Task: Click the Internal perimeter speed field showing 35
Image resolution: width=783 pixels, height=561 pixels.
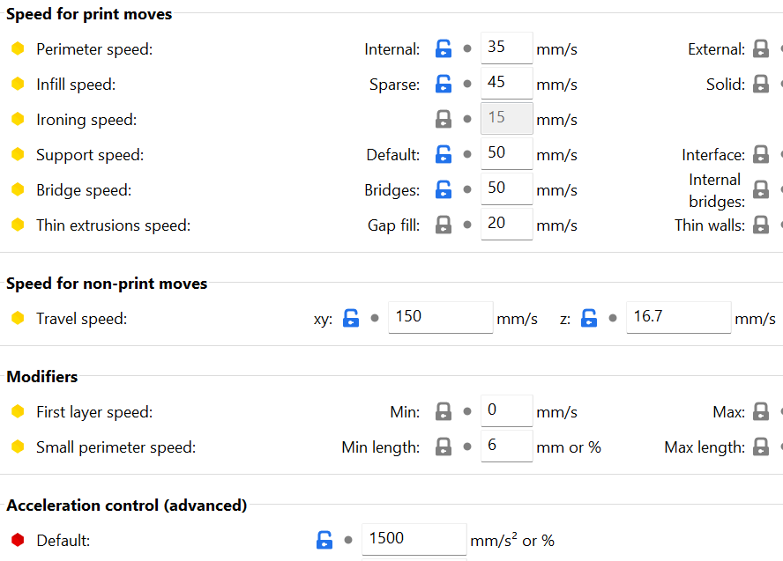Action: point(506,48)
